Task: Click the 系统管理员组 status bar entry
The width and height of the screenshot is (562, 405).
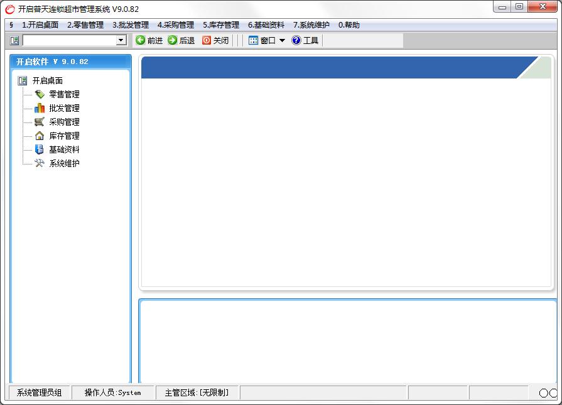Action: 39,392
